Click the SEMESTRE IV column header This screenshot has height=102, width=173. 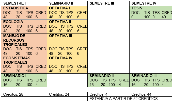[144, 3]
